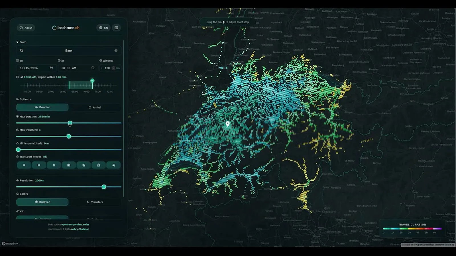Click the white start pin on the map

click(227, 124)
